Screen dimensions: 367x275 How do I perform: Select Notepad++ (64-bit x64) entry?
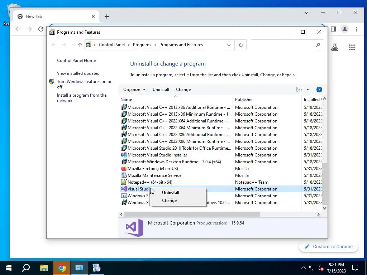tap(221, 182)
